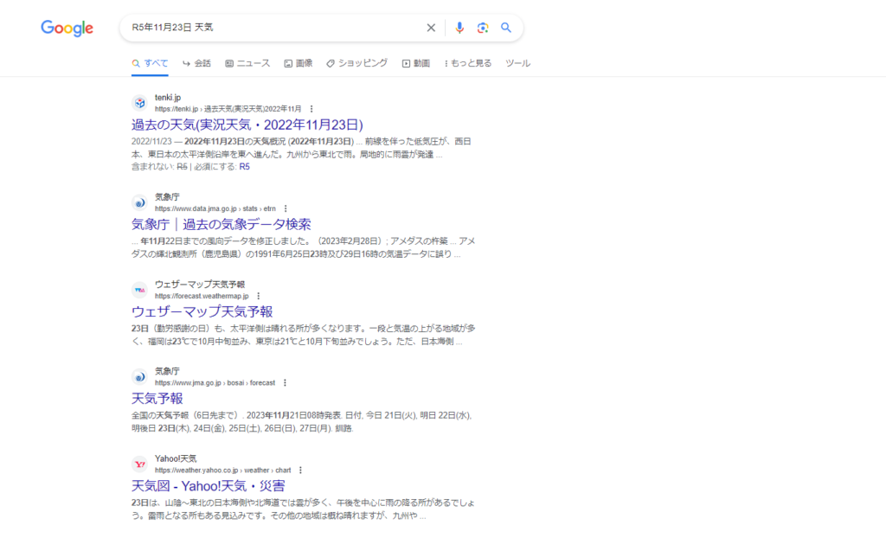Open the ツール options
This screenshot has width=886, height=538.
517,63
